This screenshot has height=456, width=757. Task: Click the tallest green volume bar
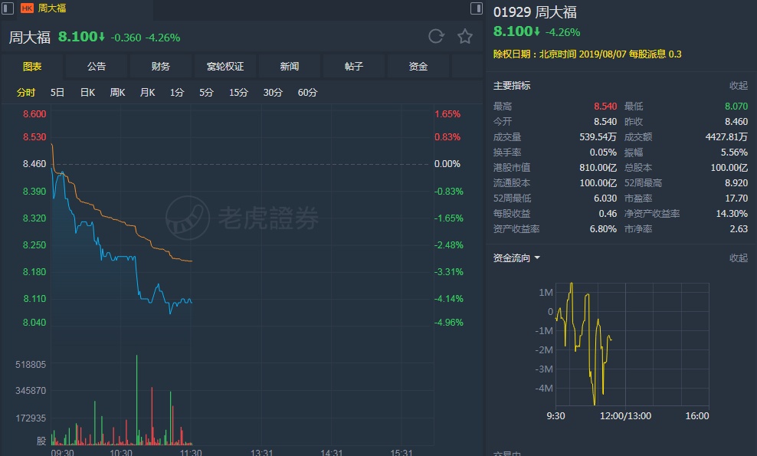pos(136,399)
